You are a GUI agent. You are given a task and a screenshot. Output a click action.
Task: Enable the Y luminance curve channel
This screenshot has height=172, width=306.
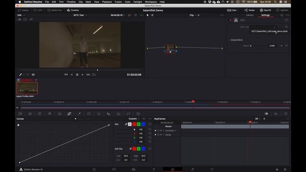click(x=130, y=124)
